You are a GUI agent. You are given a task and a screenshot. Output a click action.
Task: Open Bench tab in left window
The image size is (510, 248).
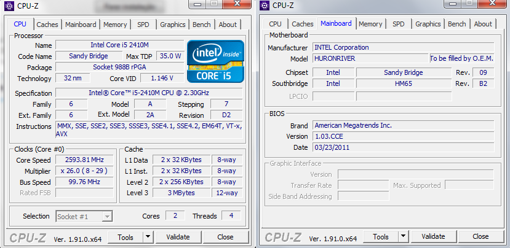(x=202, y=25)
